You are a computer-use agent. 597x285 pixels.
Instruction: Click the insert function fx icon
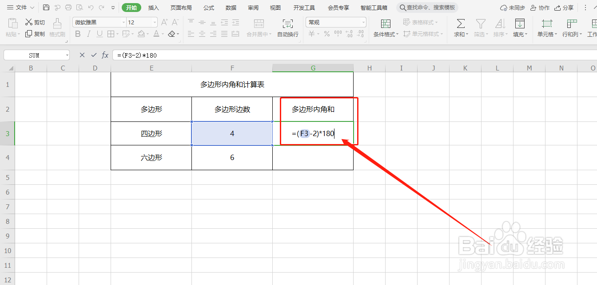[105, 55]
